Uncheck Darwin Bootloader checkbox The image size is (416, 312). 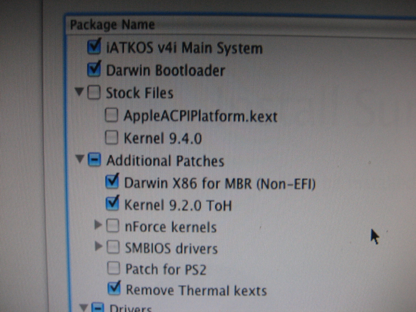pos(94,70)
